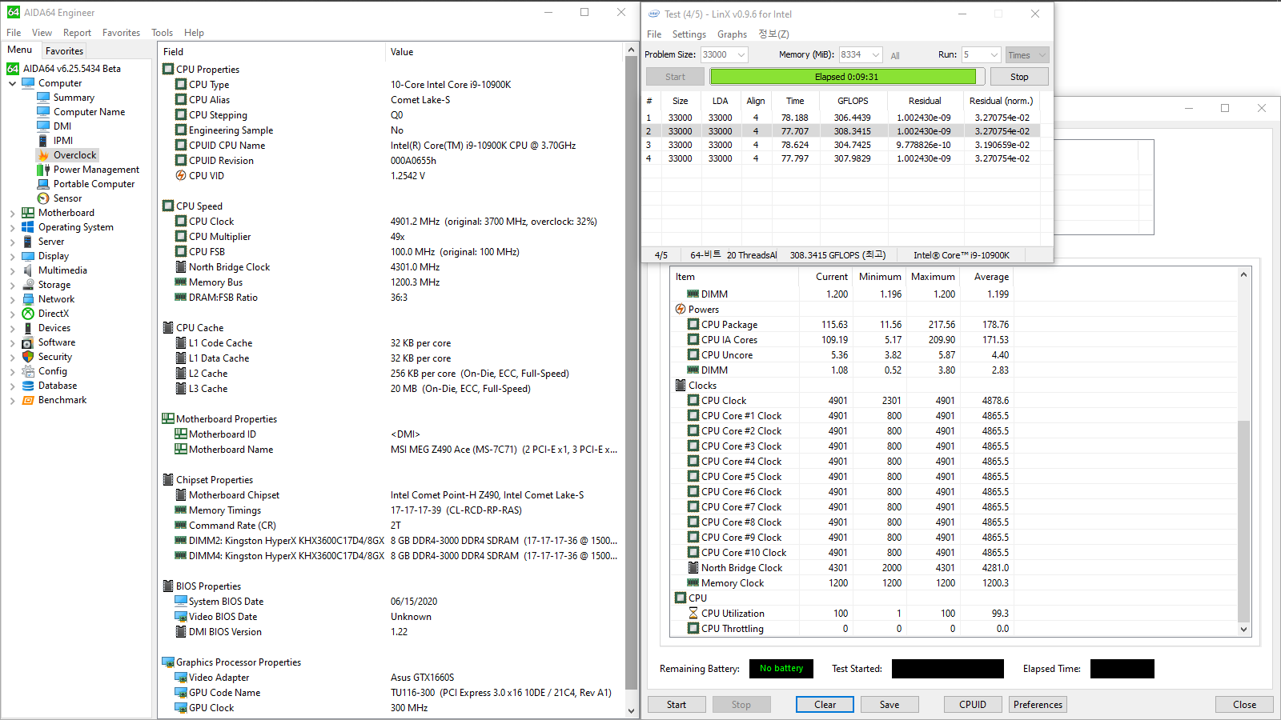This screenshot has height=720, width=1281.
Task: Click the Sensor icon in Computer tree
Action: (x=43, y=198)
